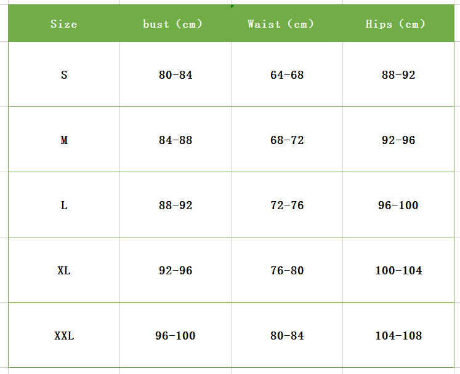This screenshot has height=374, width=460.
Task: Click the hips cell showing 104-108
Action: pos(398,336)
